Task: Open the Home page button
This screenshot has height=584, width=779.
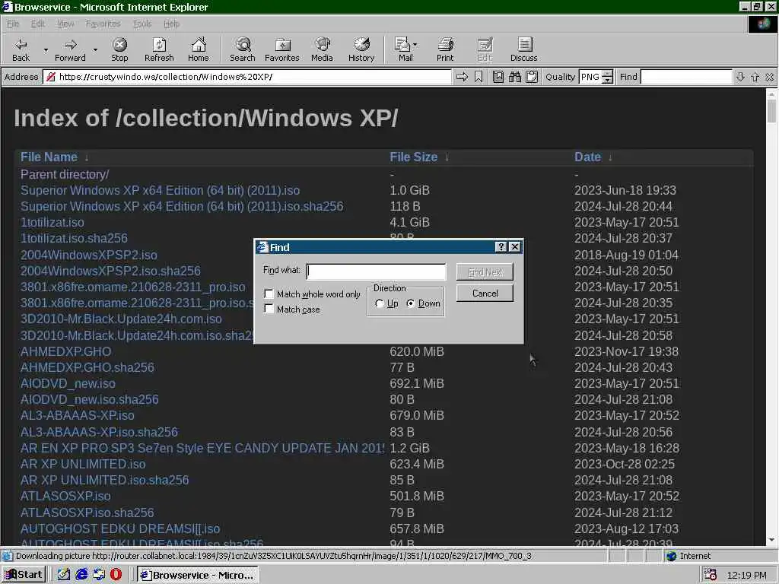Action: [199, 49]
